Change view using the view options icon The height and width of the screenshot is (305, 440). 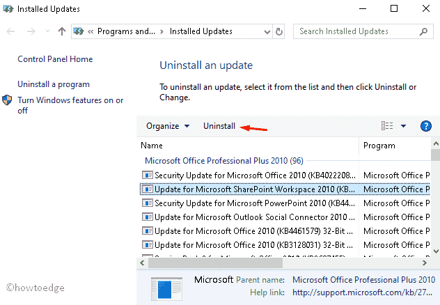click(387, 126)
